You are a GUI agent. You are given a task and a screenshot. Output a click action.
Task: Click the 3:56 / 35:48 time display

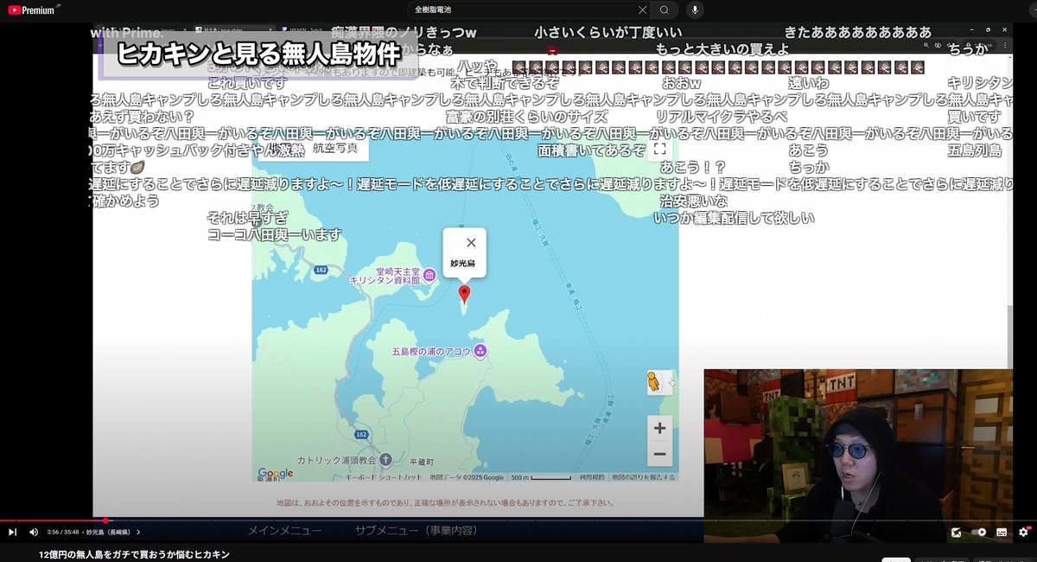pos(63,532)
